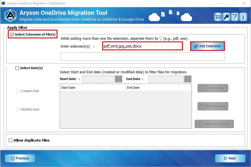Click the Add Extension button
Viewport: 251px width, 167px height.
208,46
